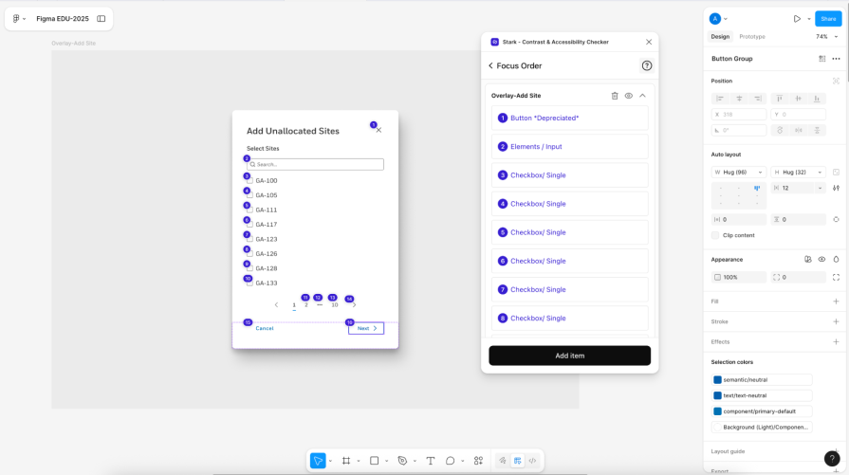This screenshot has width=849, height=475.
Task: Select focus item 2 Elements / Input
Action: tap(569, 147)
